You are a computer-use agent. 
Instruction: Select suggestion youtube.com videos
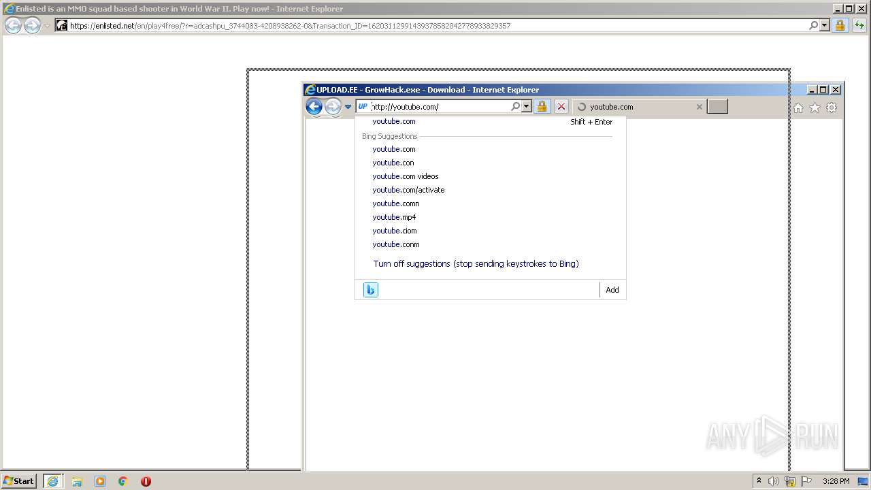point(490,176)
